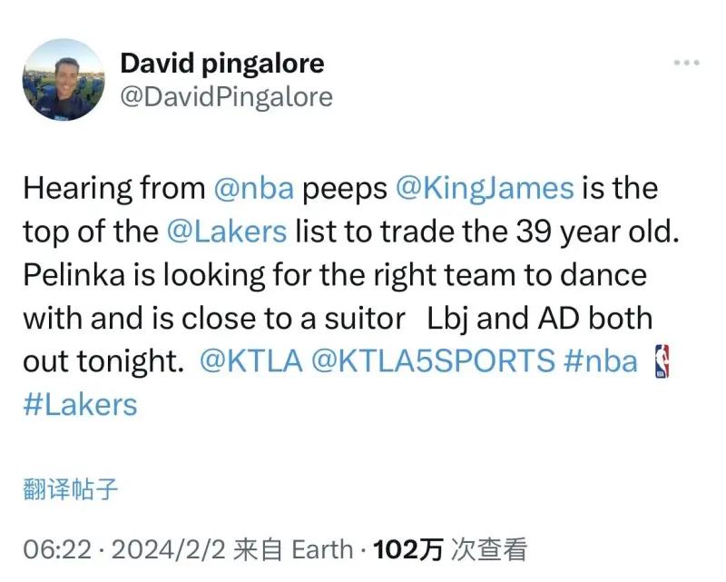
Task: Open David Pingalore's profile photo
Action: [x=64, y=80]
